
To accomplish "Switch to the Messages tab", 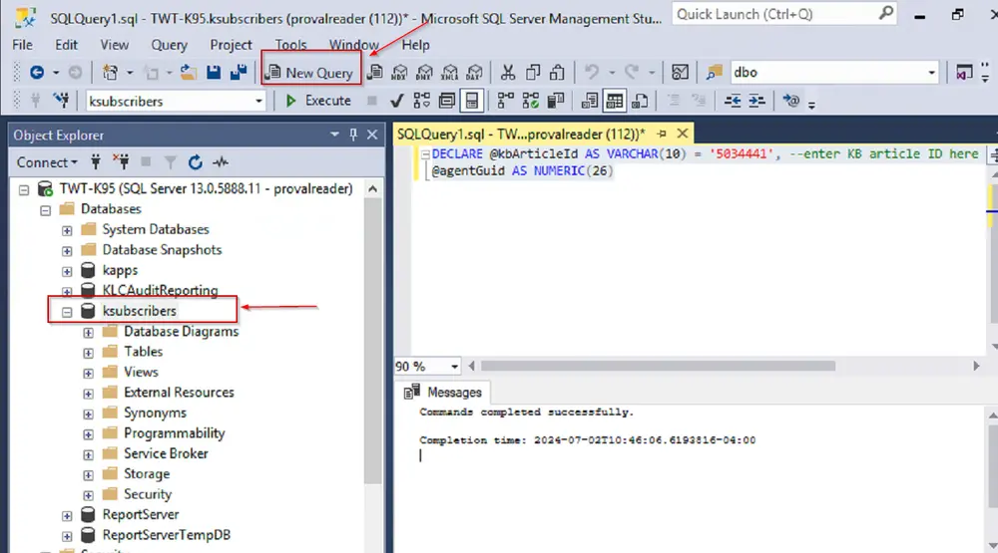I will click(444, 393).
